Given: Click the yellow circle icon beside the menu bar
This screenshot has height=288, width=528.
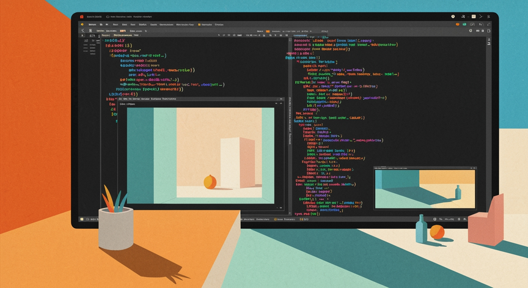Looking at the screenshot, I should tap(82, 24).
